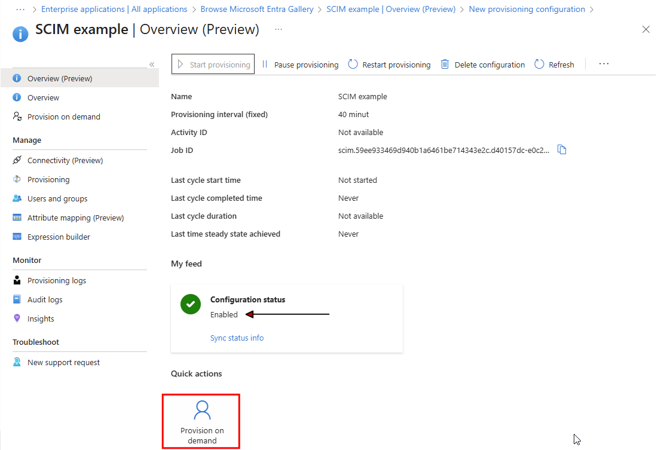
Task: Click the Restart provisioning circular arrow icon
Action: click(353, 64)
